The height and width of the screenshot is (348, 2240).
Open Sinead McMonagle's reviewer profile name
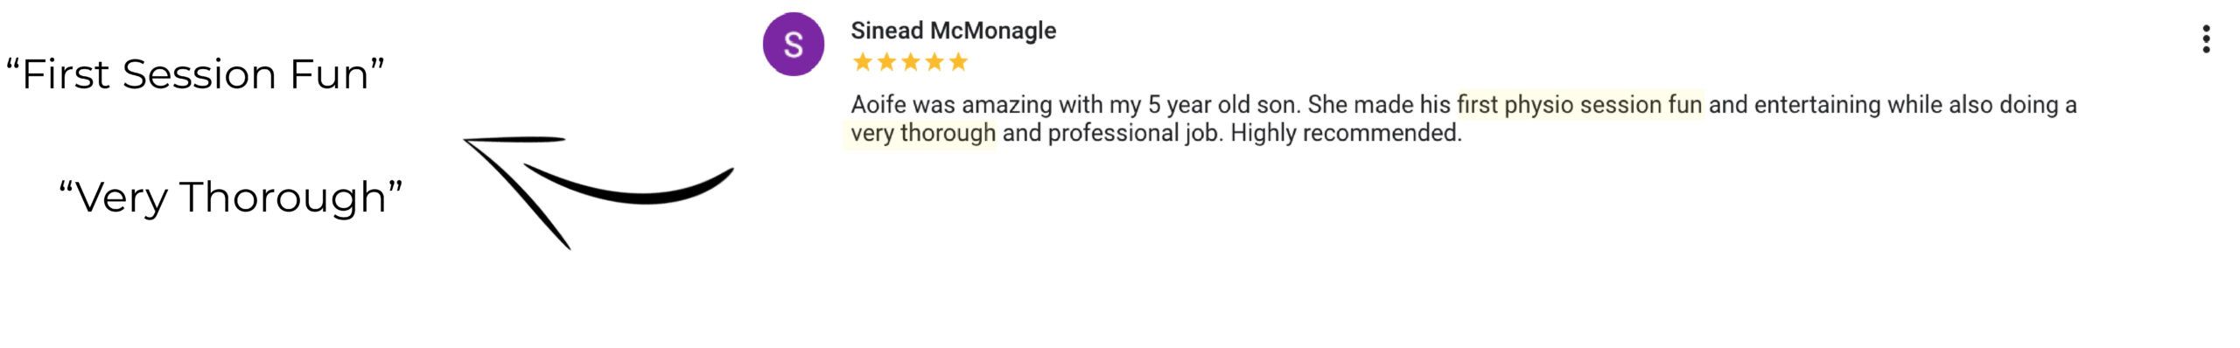pos(953,31)
